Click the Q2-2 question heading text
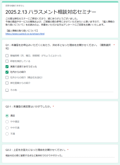 pyautogui.click(x=36, y=150)
